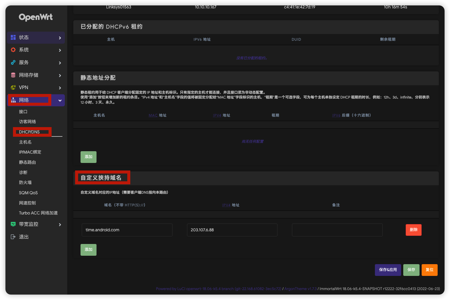Image resolution: width=450 pixels, height=300 pixels.
Task: Click 添加 under custom hijack domains
Action: coord(88,250)
